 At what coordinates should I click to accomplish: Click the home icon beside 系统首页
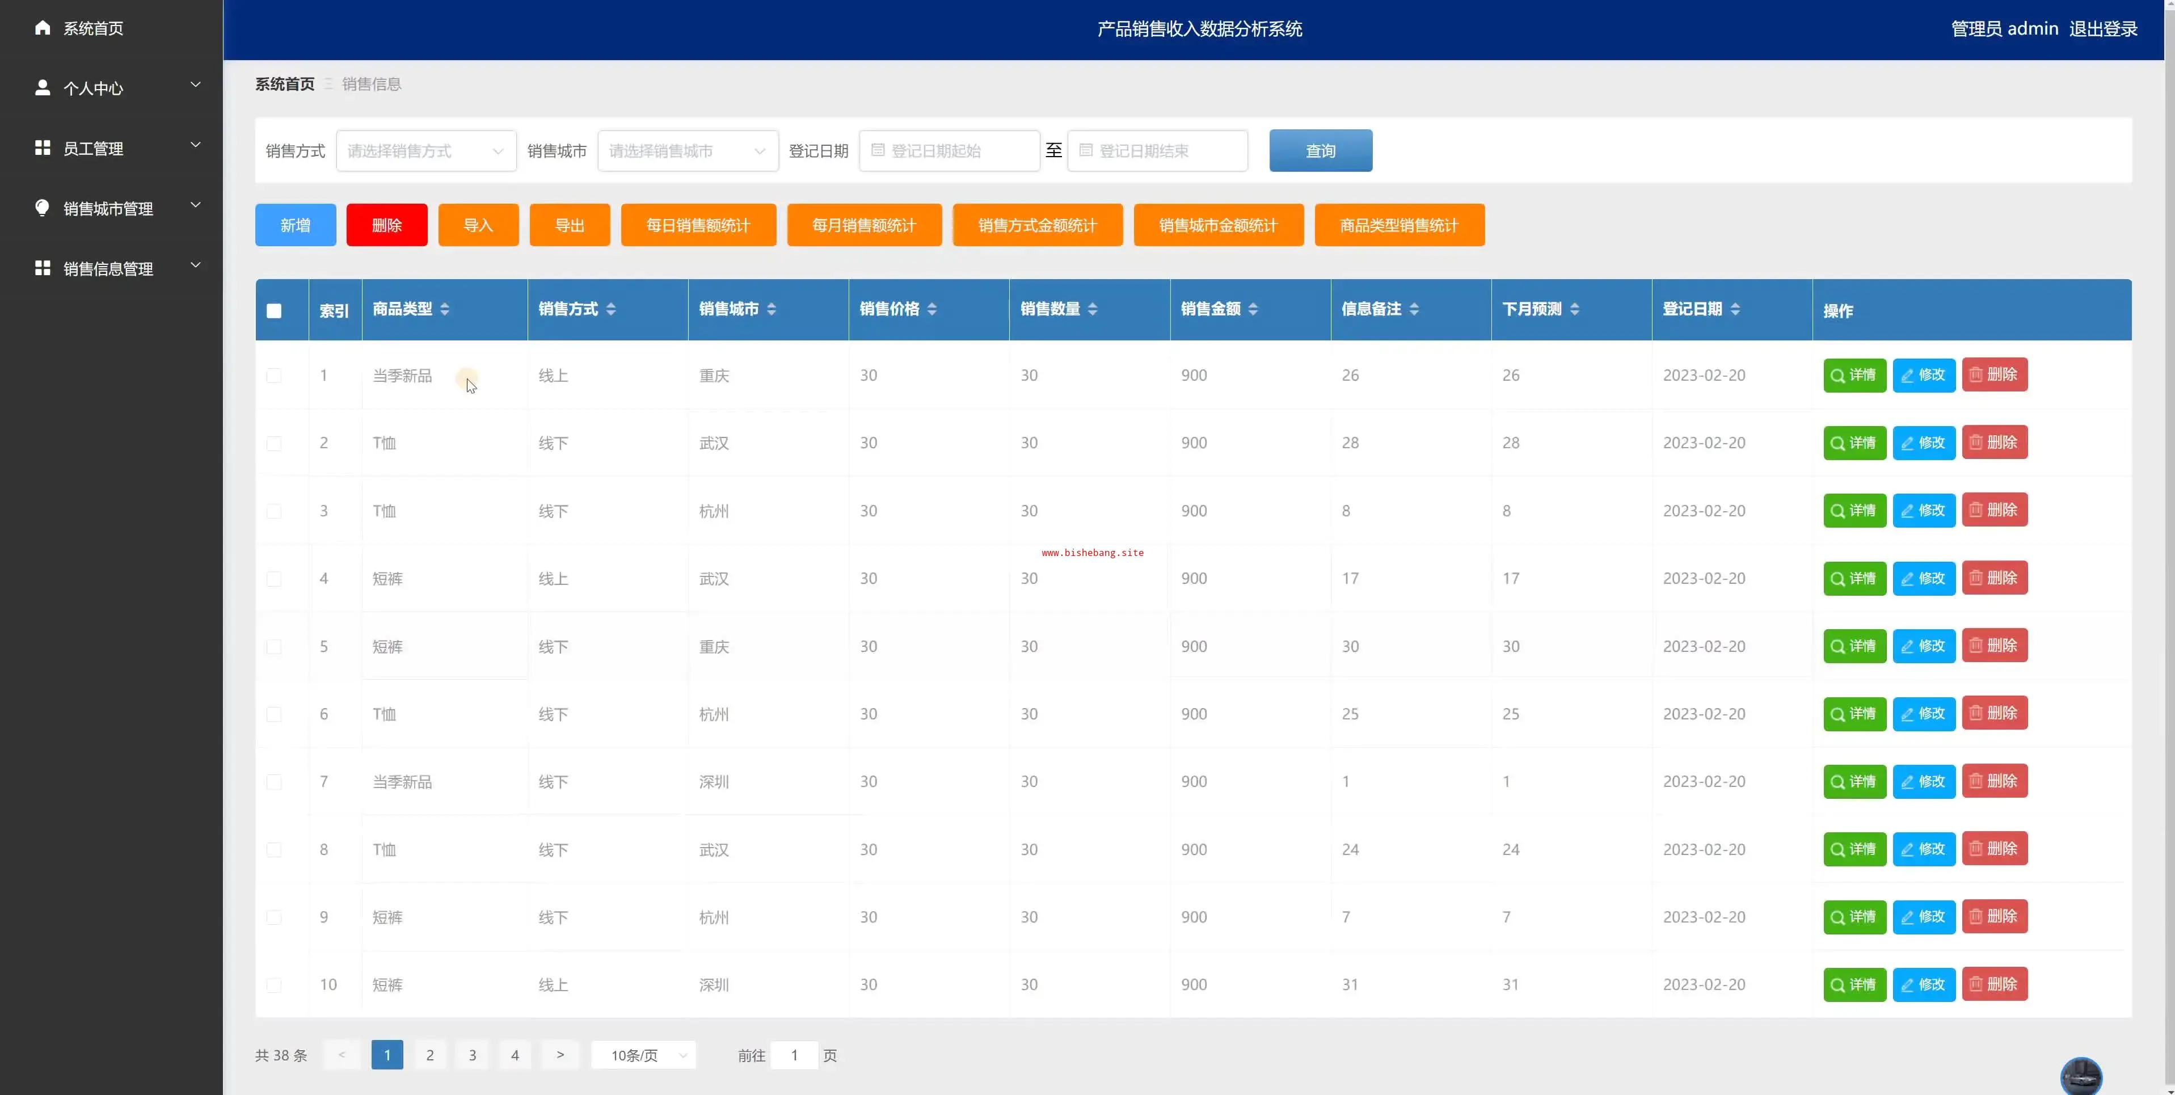pyautogui.click(x=42, y=28)
